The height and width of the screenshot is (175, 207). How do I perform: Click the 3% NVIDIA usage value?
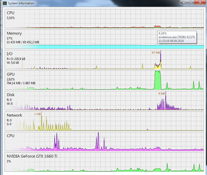9,161
